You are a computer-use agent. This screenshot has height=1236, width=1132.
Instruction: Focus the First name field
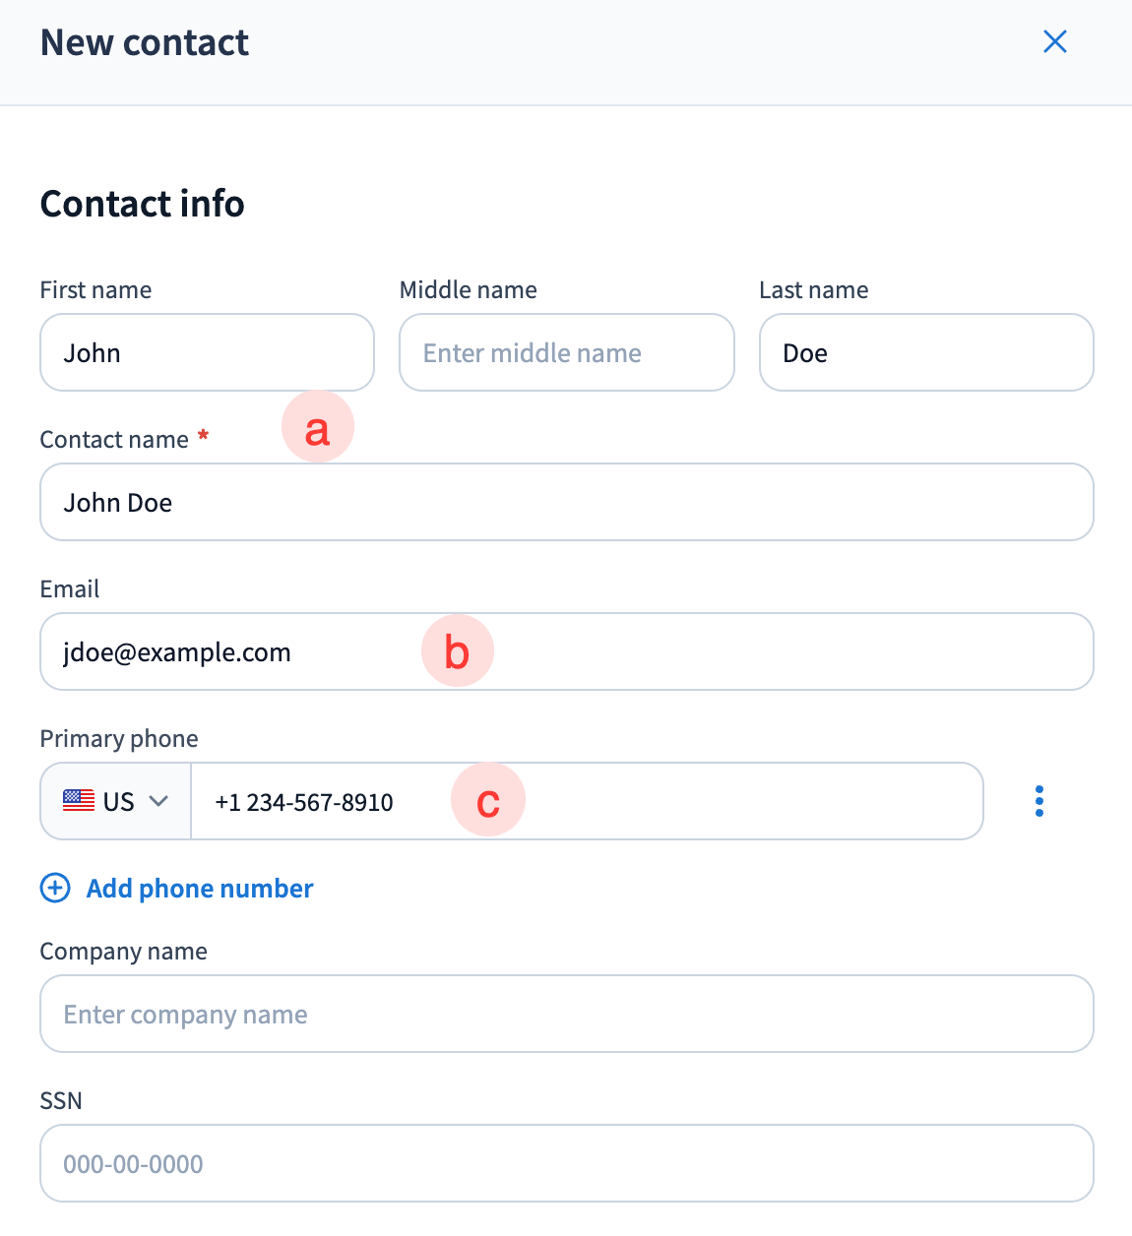click(x=207, y=352)
